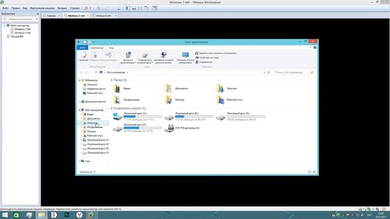
Task: Collapse the Мой компьютер tree node
Action: 4,26
